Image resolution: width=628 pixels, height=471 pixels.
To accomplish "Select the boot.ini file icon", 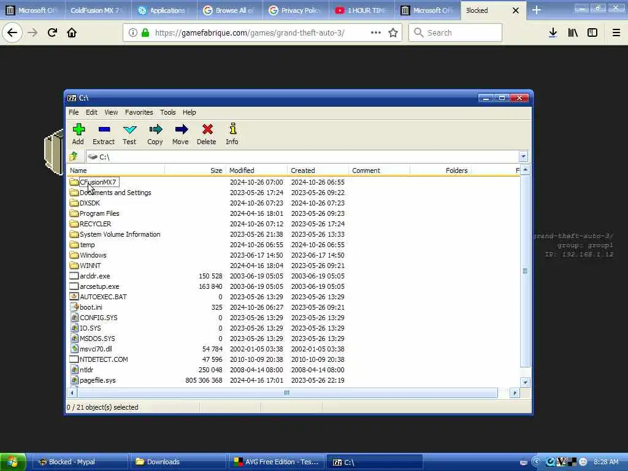I will pos(74,307).
